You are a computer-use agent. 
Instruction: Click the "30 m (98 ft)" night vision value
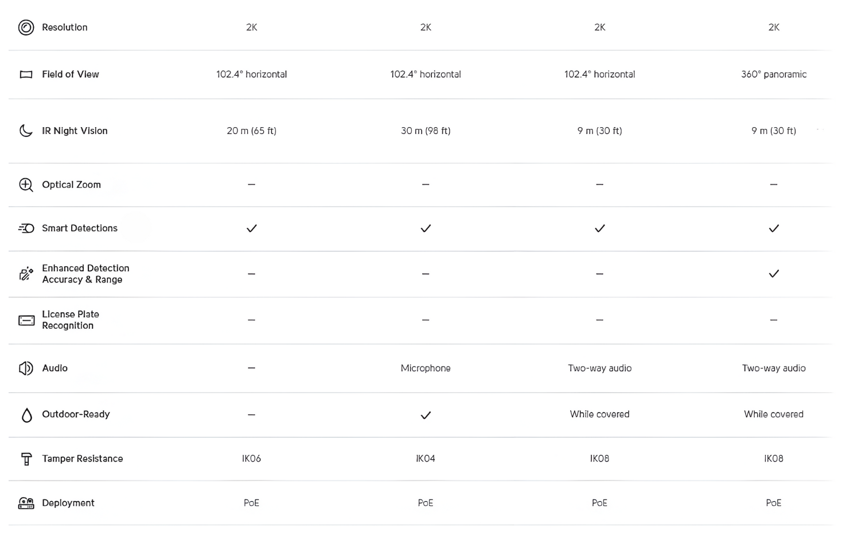point(426,131)
